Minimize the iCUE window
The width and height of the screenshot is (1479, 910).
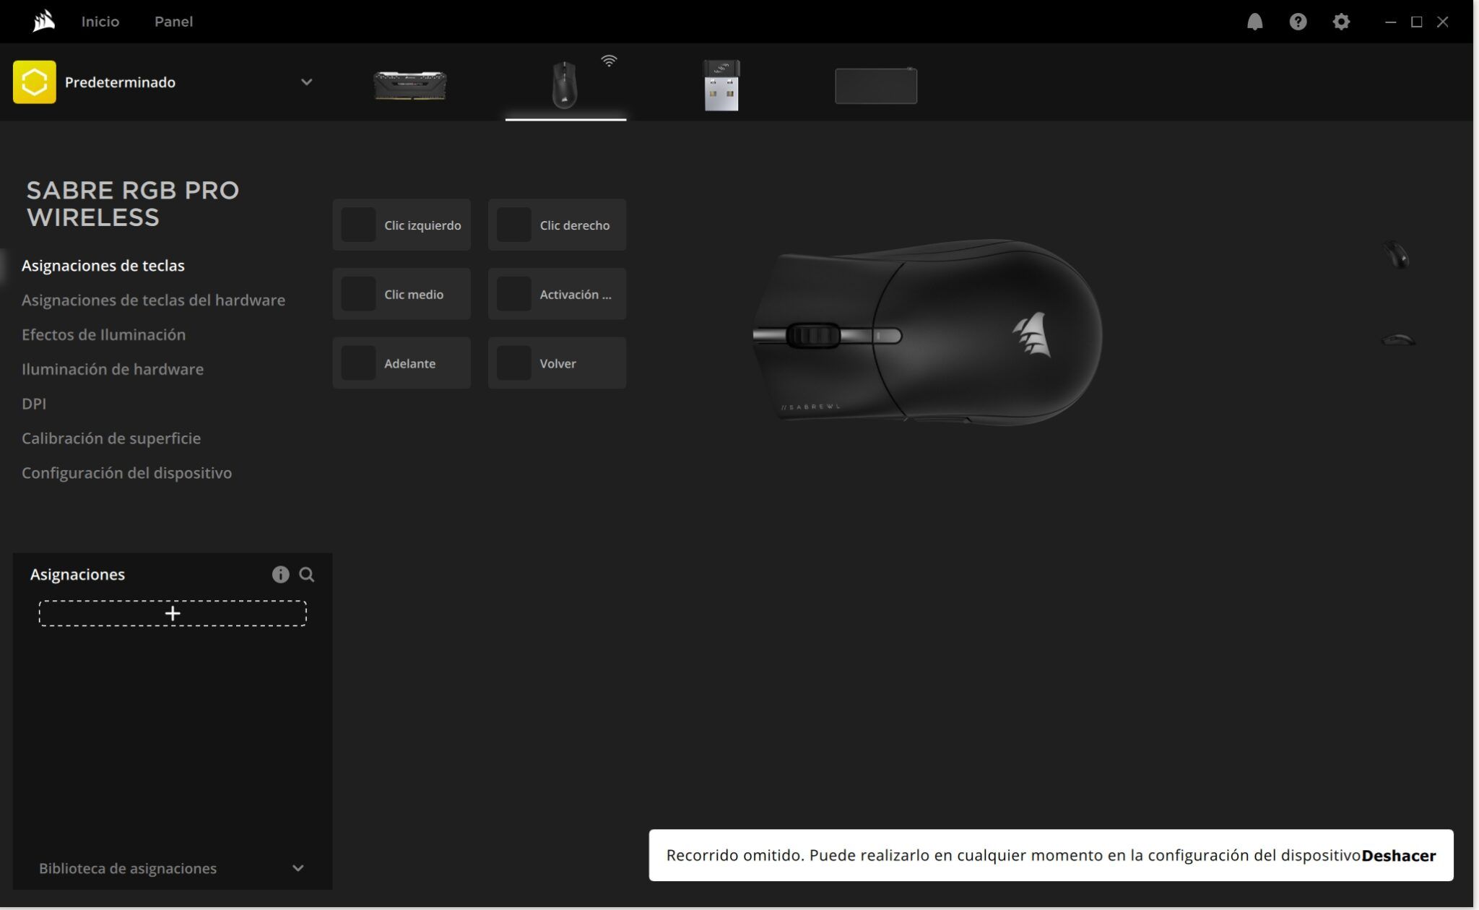(x=1390, y=22)
